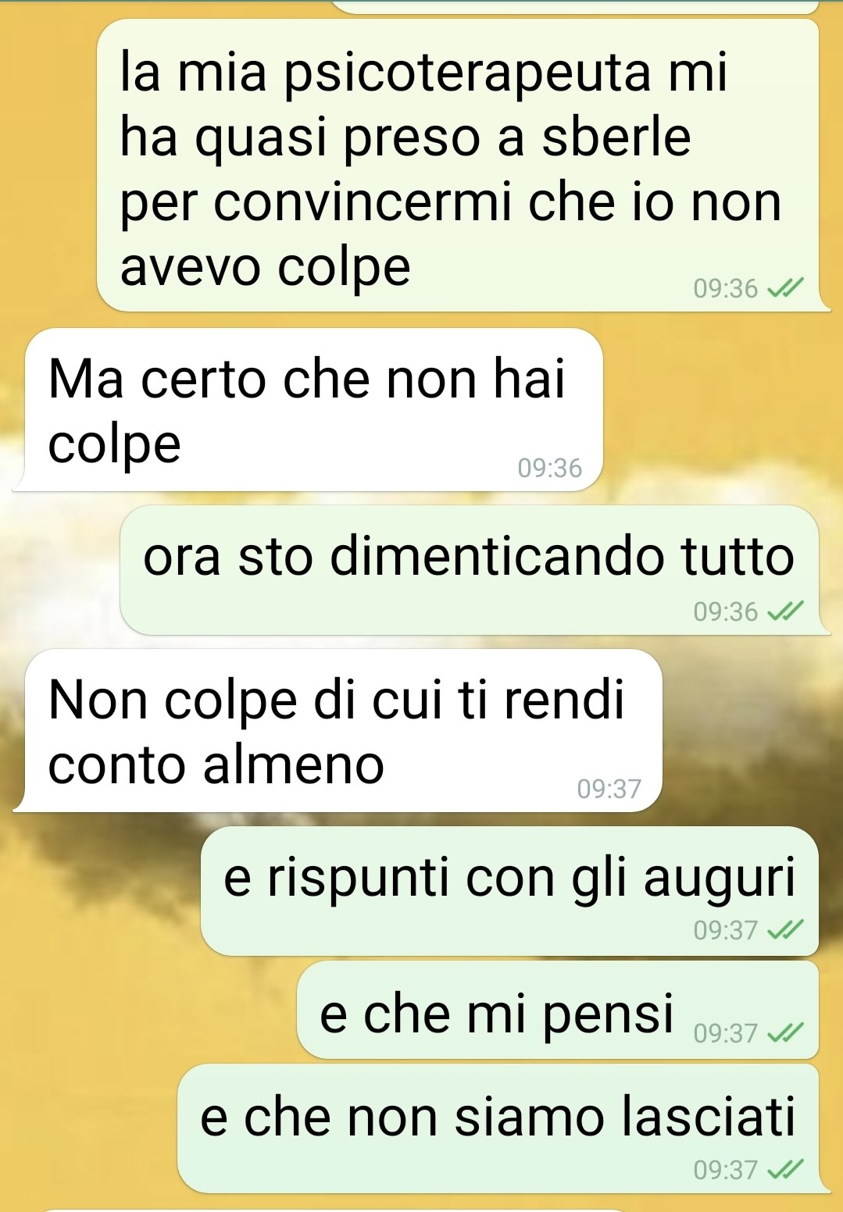The width and height of the screenshot is (843, 1212).
Task: Tap the 09:36 time under psicoterapeuta message
Action: point(726,289)
